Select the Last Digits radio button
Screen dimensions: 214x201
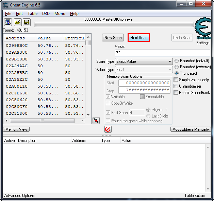(x=148, y=116)
